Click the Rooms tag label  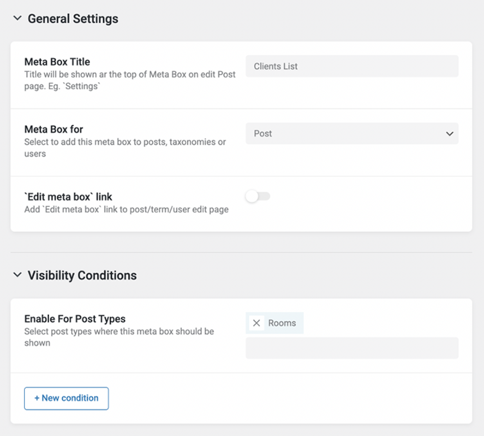coord(282,323)
